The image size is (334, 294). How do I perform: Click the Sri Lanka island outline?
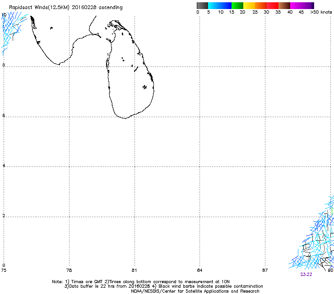click(130, 71)
